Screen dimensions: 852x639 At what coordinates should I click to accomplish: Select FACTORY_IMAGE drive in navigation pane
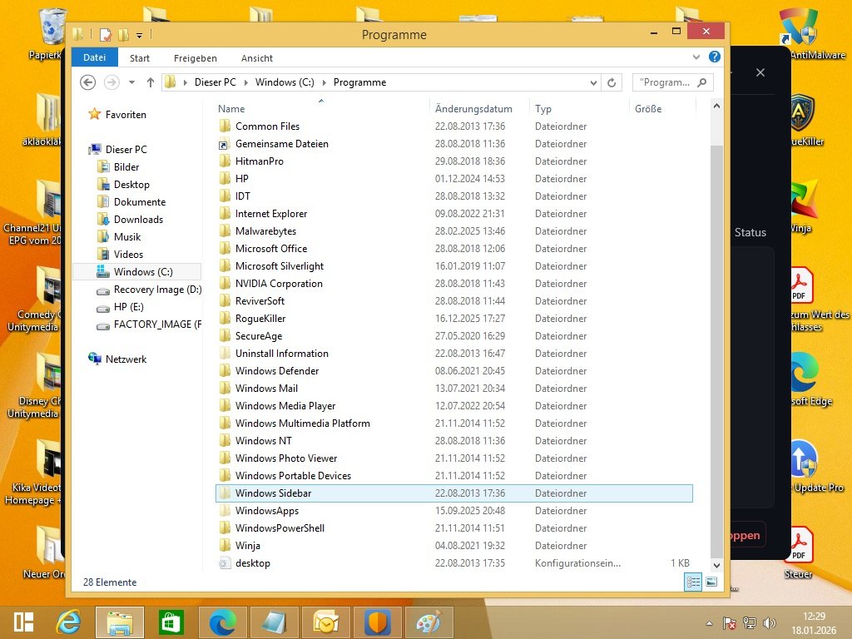[157, 324]
